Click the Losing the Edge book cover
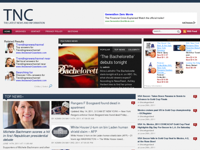Viewport: 200px width, 150px height. pyautogui.click(x=179, y=68)
